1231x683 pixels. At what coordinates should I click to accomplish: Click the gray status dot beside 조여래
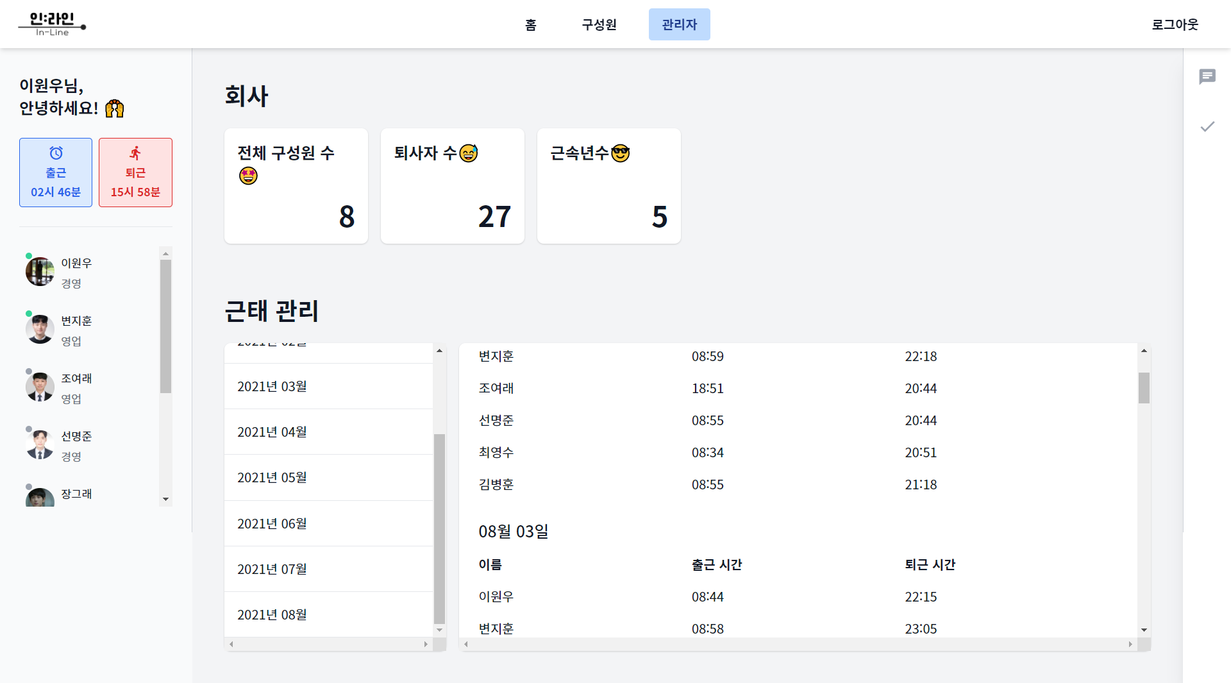tap(28, 371)
